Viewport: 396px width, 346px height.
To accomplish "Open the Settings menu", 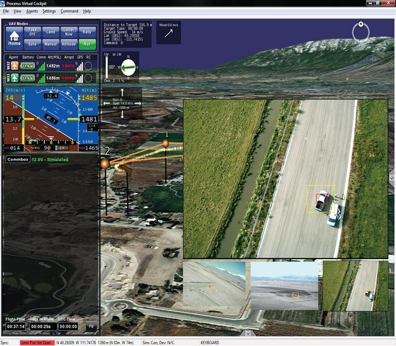I will (x=49, y=11).
